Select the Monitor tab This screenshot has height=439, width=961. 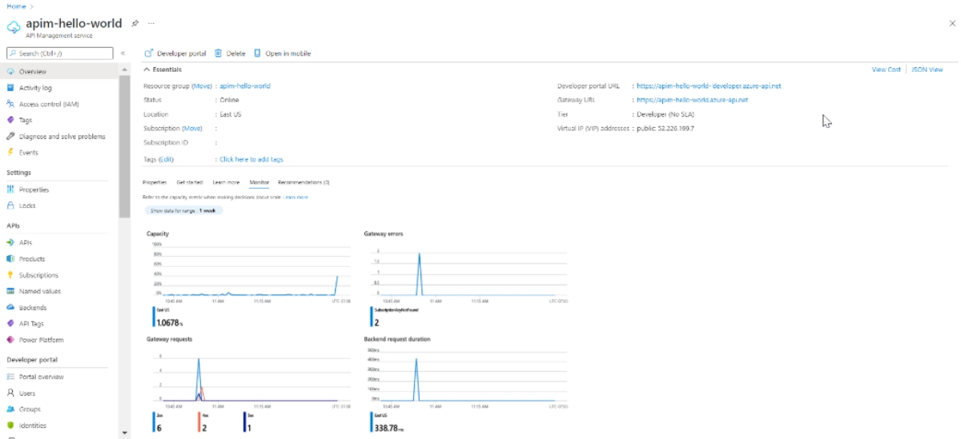pyautogui.click(x=259, y=182)
